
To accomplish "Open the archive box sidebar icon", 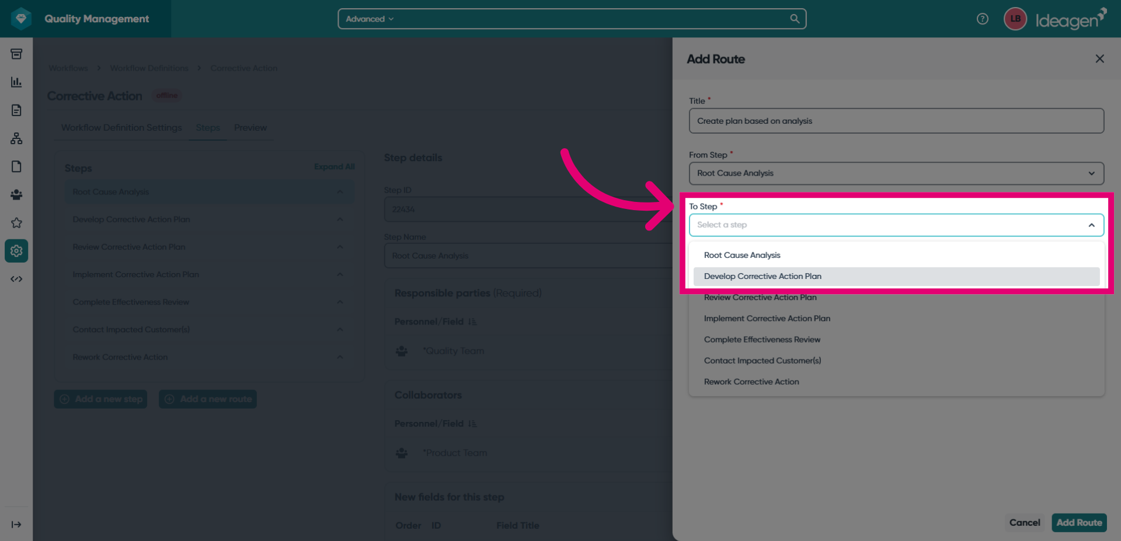I will point(16,54).
